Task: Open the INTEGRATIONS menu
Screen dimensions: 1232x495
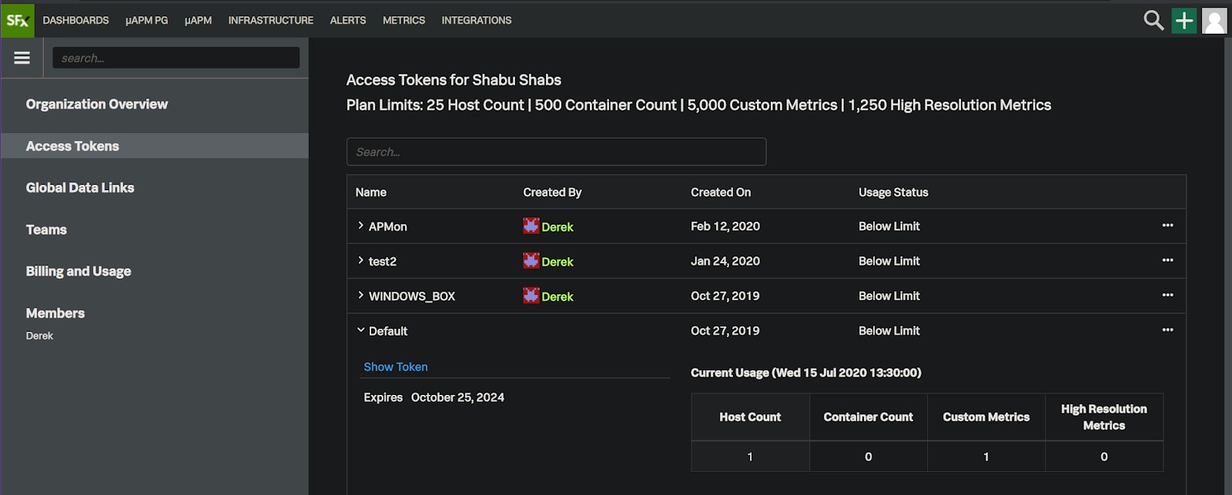Action: click(476, 20)
